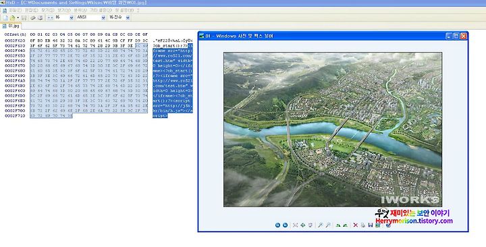Screen dimensions: 486x247
Task: Go to previous image in photo viewer
Action: [x=277, y=225]
